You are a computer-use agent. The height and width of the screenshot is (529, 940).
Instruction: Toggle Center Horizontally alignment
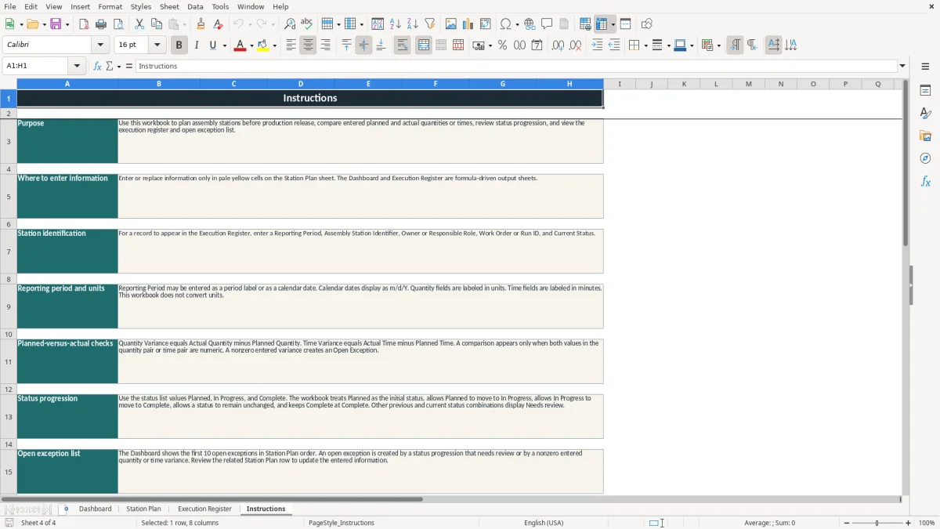click(x=308, y=45)
